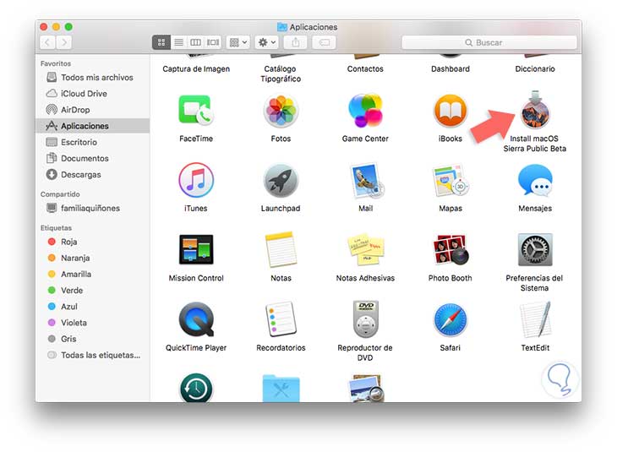
Task: Switch to icon view mode
Action: click(161, 42)
